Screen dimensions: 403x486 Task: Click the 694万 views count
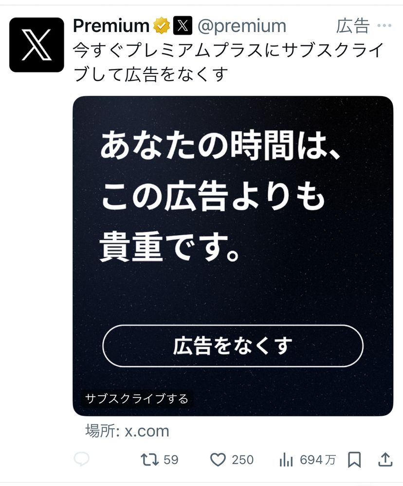[x=318, y=460]
